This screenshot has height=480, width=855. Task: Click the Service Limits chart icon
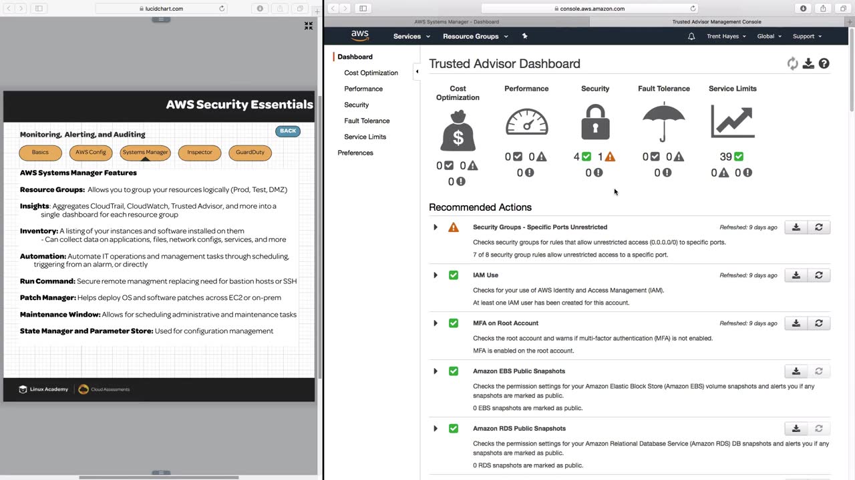coord(733,121)
